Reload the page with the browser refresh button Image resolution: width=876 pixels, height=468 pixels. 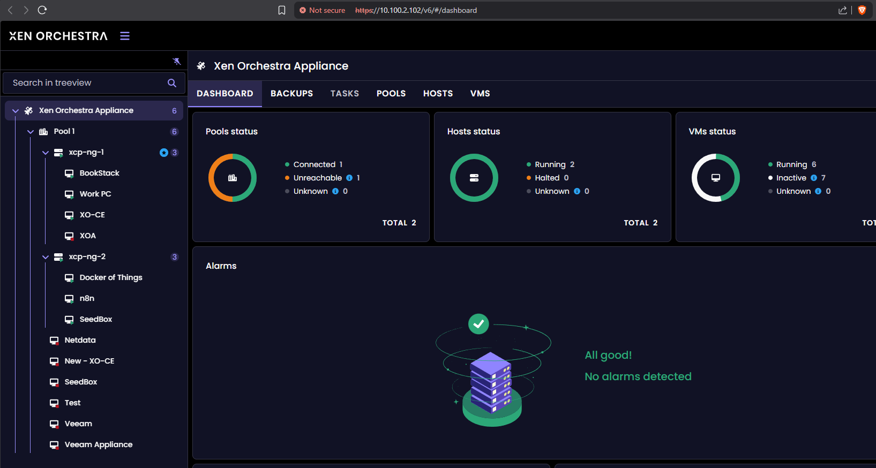(42, 10)
